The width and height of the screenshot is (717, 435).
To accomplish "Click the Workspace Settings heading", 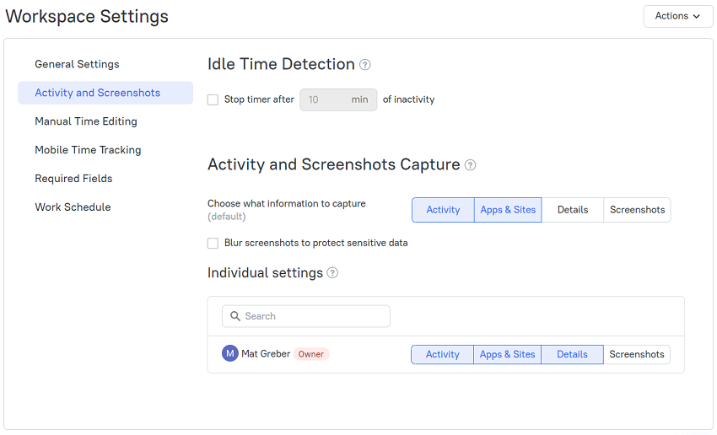I will pos(87,17).
